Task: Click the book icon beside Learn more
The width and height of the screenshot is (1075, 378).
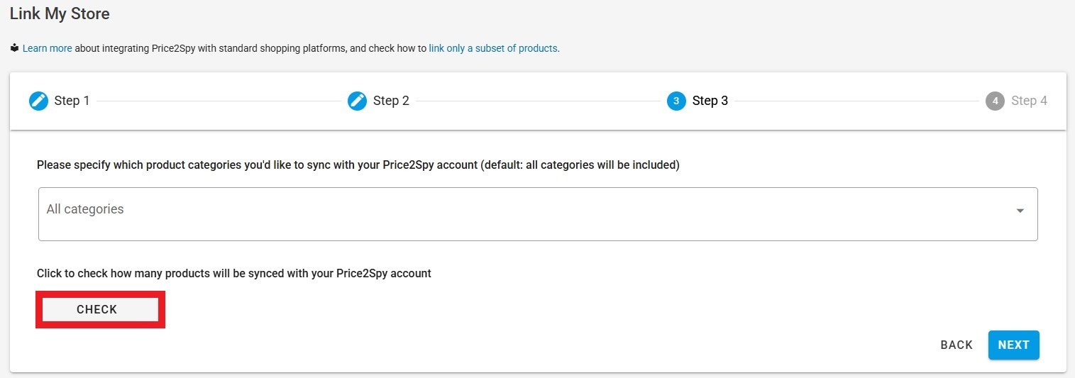Action: click(14, 48)
